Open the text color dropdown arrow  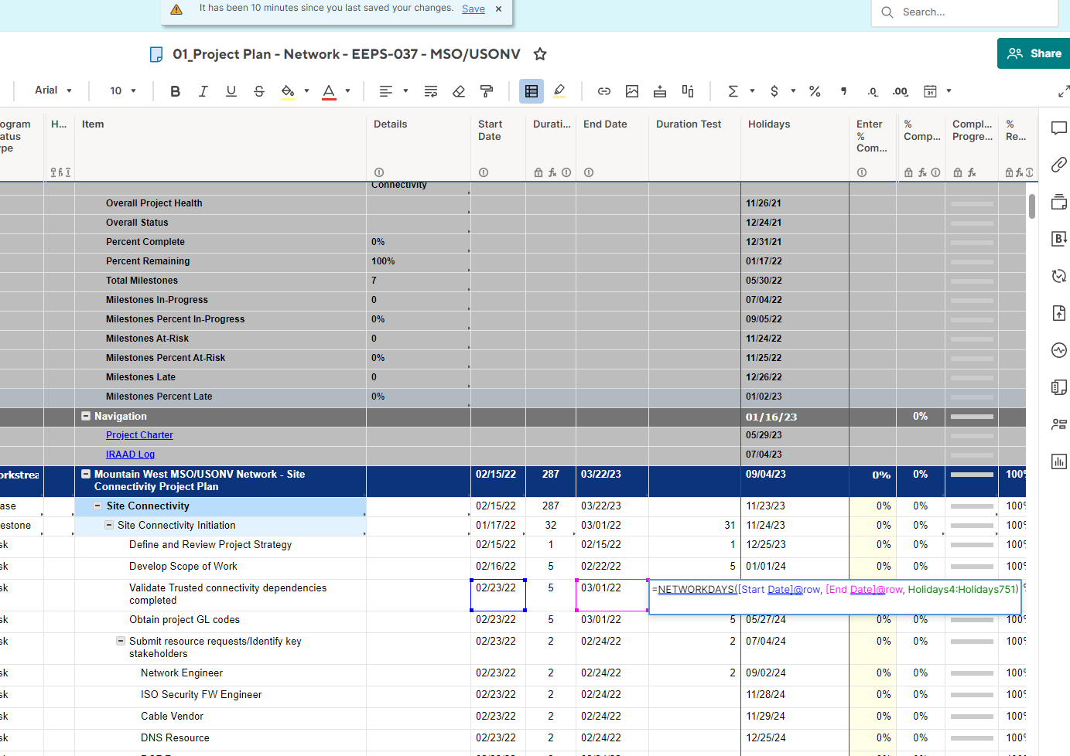click(347, 91)
